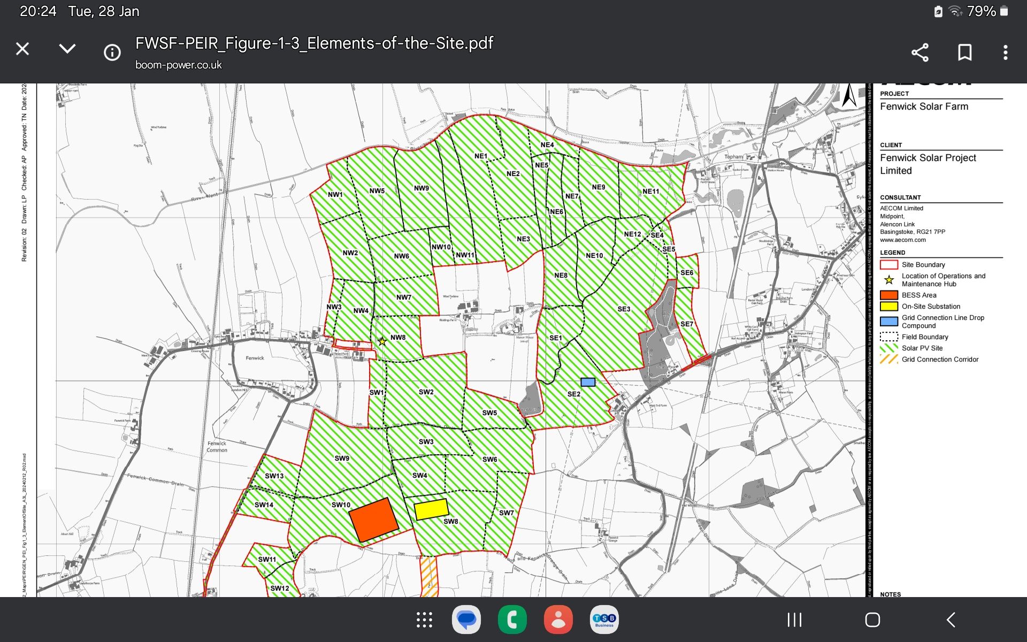Tap the yellow star Operations Hub marker on map
Image resolution: width=1027 pixels, height=642 pixels.
point(382,341)
